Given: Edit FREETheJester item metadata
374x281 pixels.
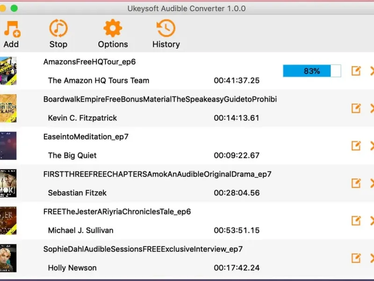Looking at the screenshot, I should [x=356, y=221].
